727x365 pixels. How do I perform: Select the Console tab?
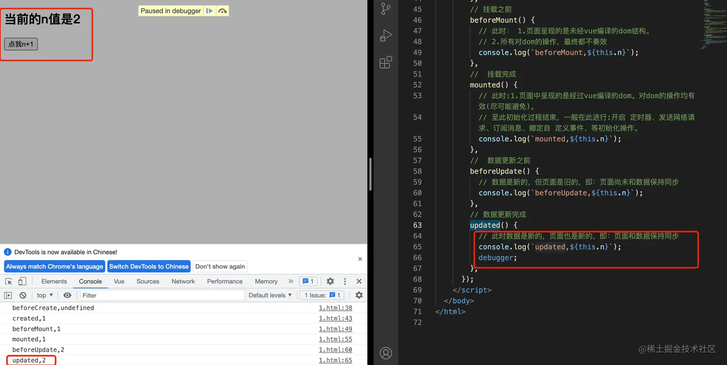tap(90, 281)
